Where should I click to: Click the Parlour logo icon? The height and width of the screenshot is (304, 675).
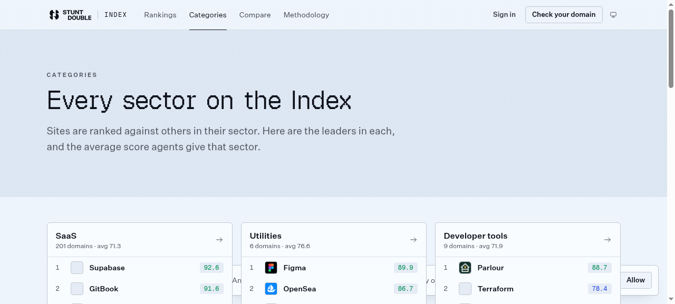click(465, 268)
